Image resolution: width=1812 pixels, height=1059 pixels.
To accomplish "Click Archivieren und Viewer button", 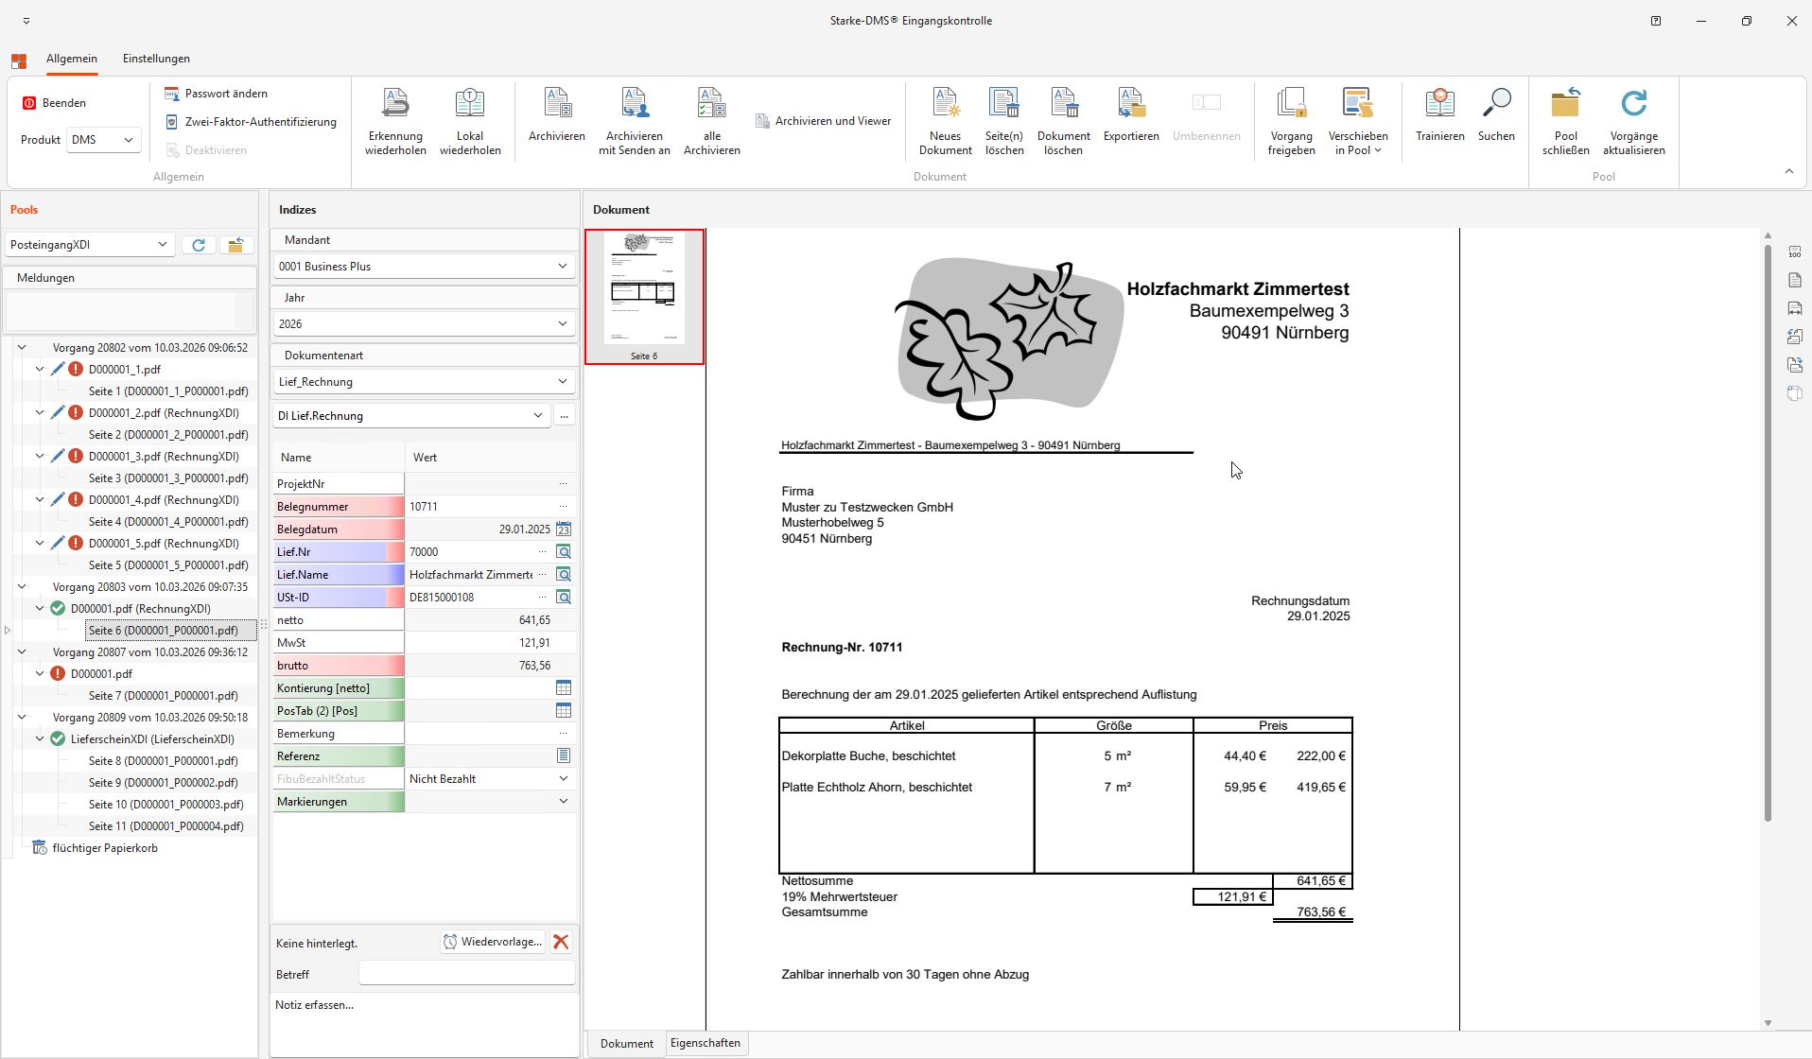I will tap(824, 121).
